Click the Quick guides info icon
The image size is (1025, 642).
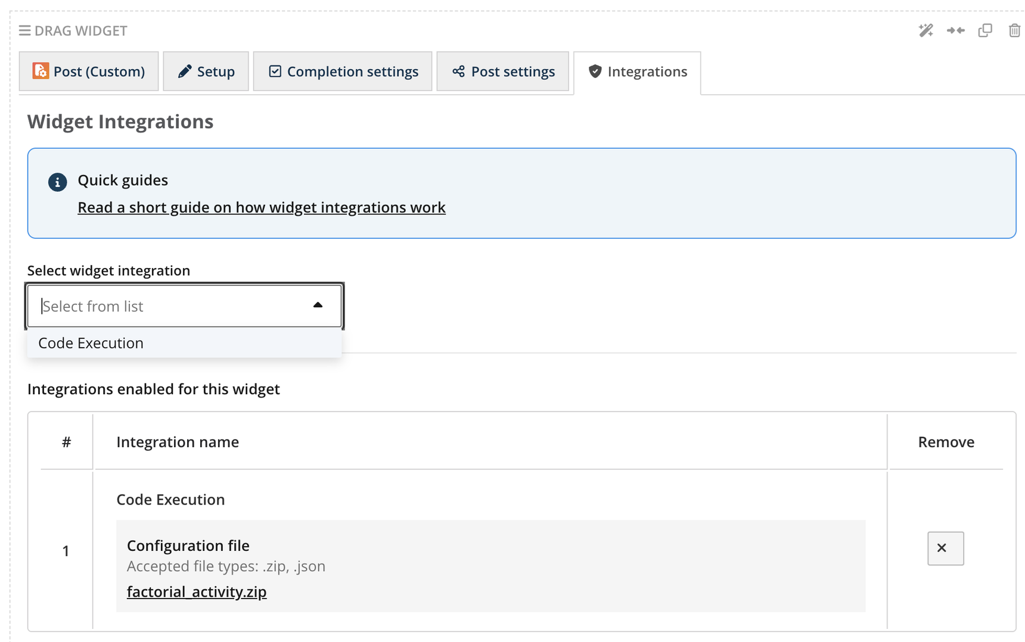(58, 182)
